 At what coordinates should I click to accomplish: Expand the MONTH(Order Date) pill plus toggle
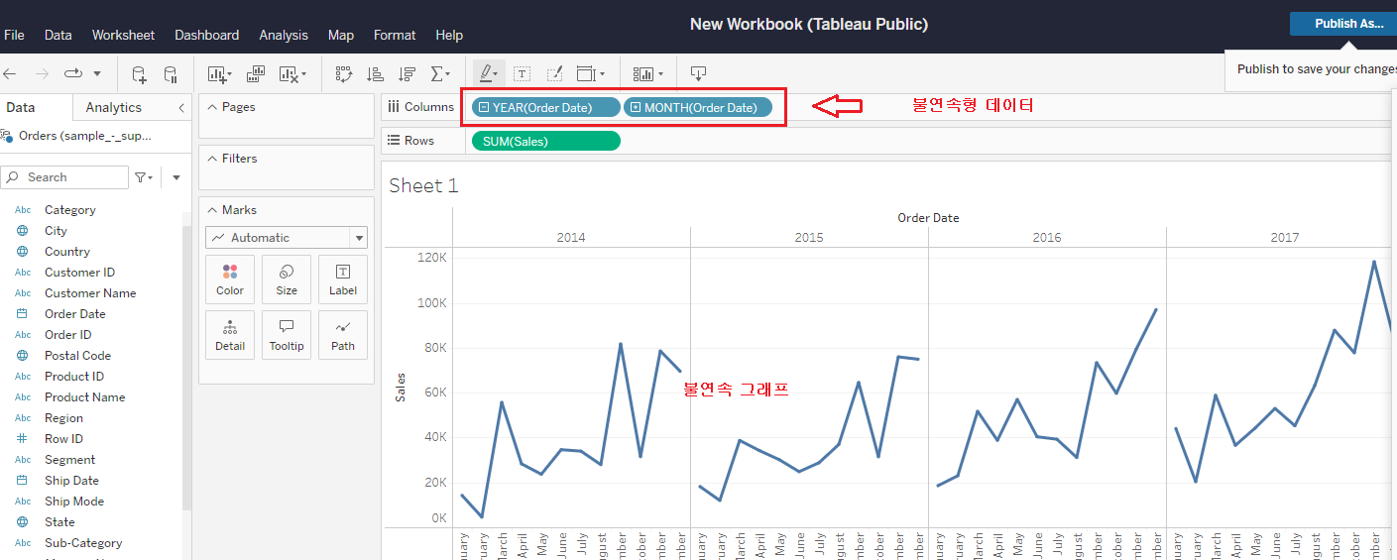tap(636, 107)
